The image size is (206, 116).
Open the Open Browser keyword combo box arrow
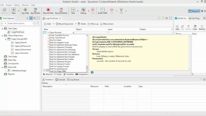coord(73,33)
